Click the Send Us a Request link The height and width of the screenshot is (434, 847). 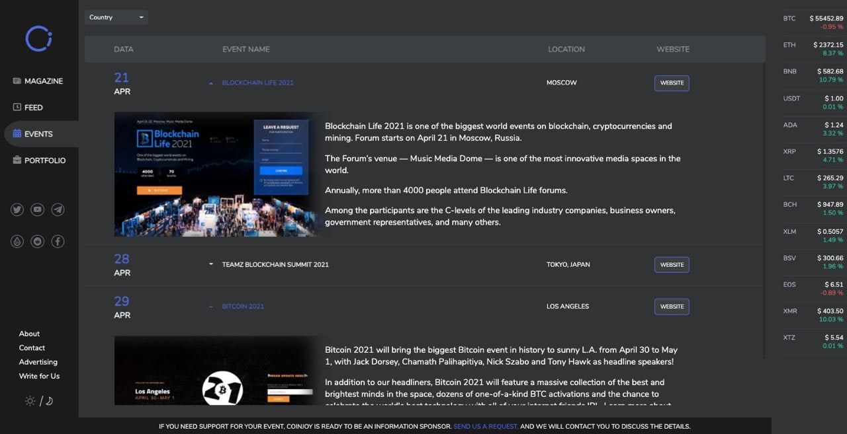[x=486, y=427]
